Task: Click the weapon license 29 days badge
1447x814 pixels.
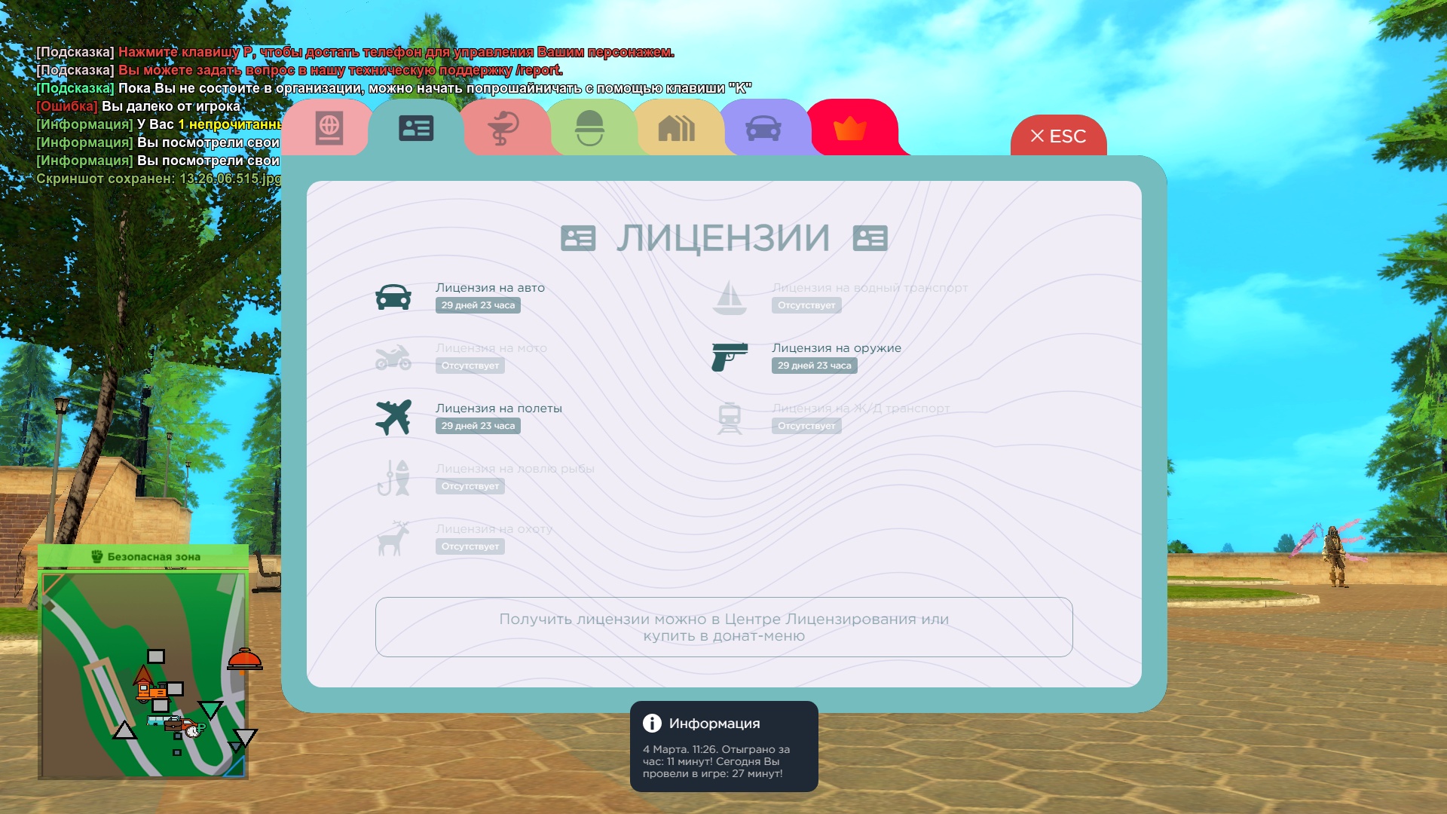Action: click(x=814, y=366)
